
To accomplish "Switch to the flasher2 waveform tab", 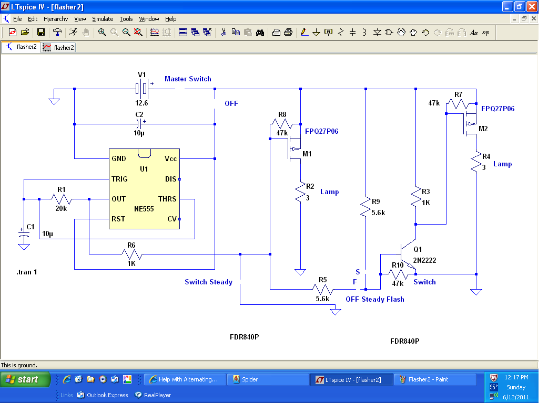I will [58, 47].
